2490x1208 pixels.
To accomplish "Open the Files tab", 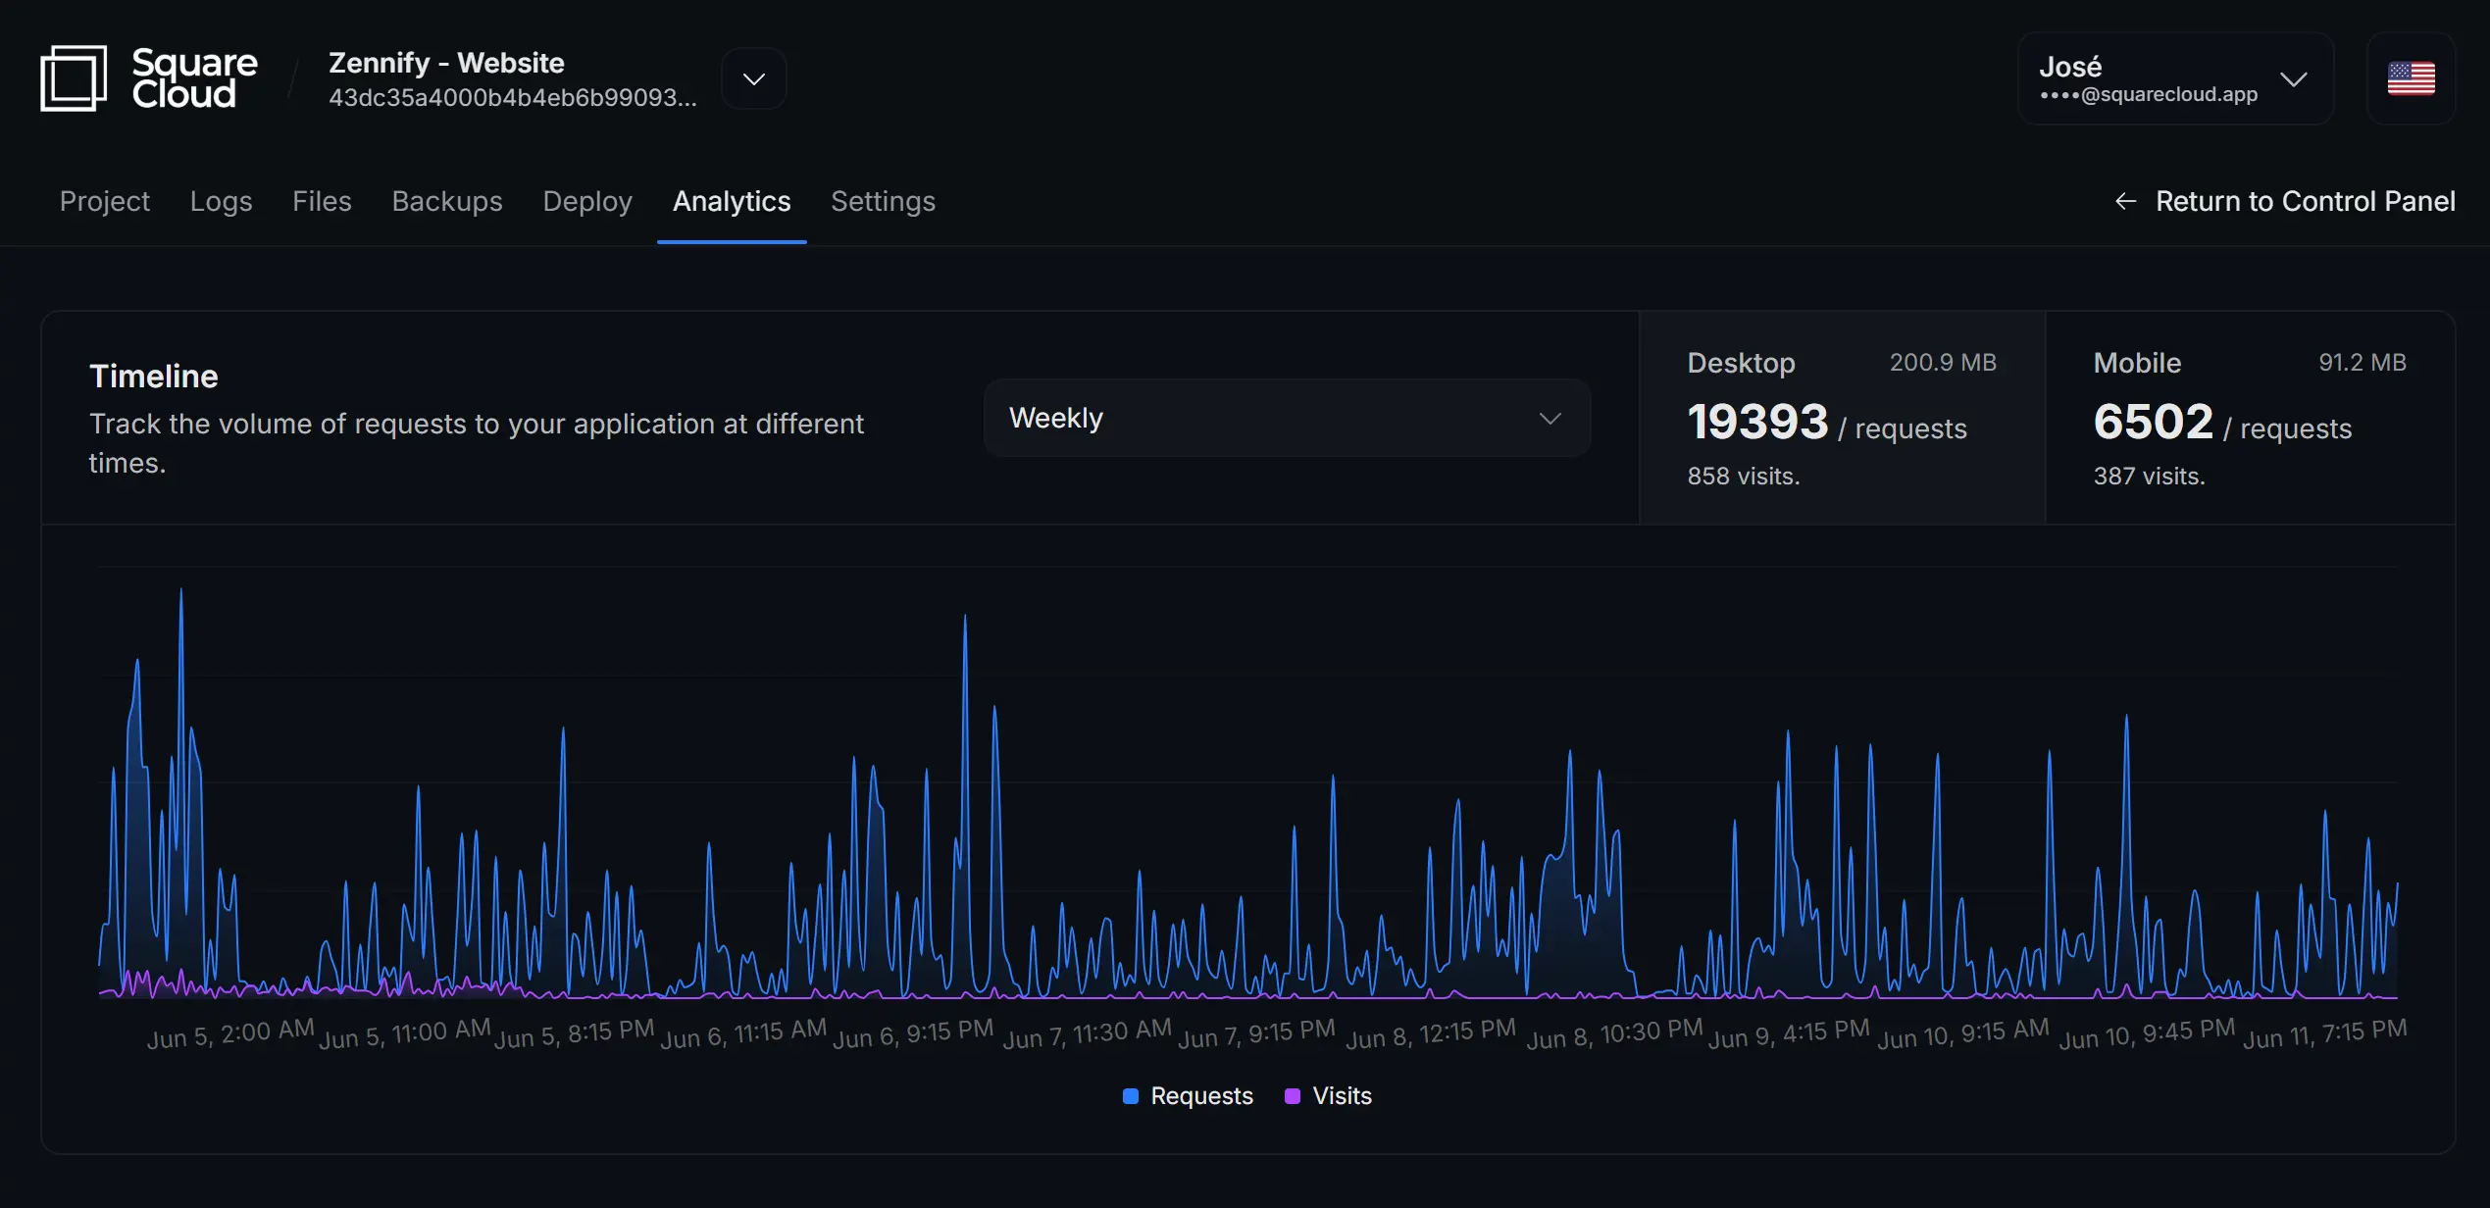I will 322,202.
